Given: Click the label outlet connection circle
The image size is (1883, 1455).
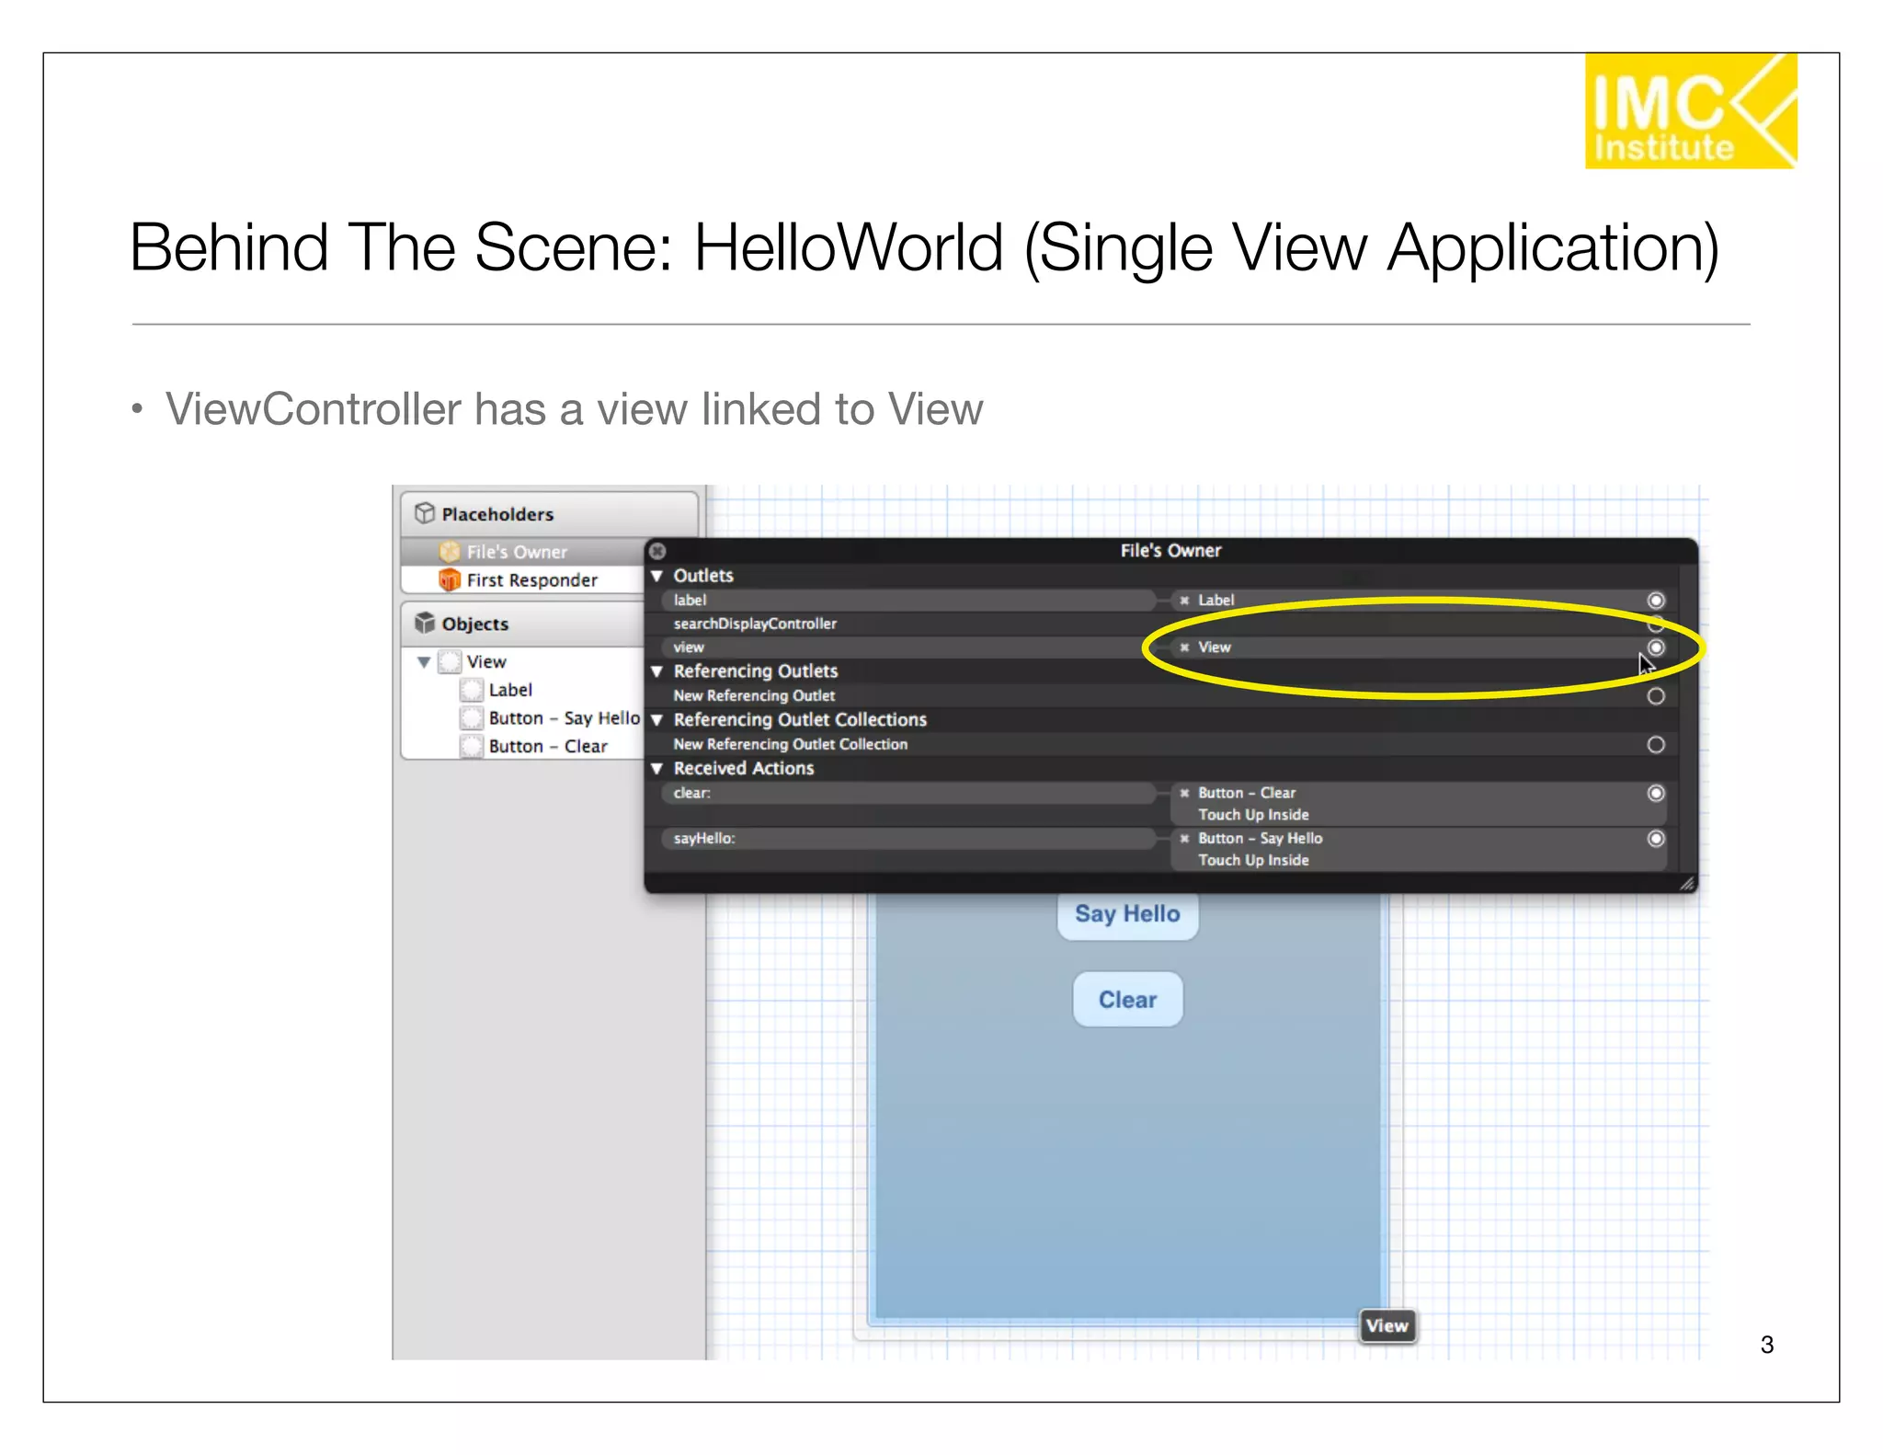Looking at the screenshot, I should (1656, 601).
